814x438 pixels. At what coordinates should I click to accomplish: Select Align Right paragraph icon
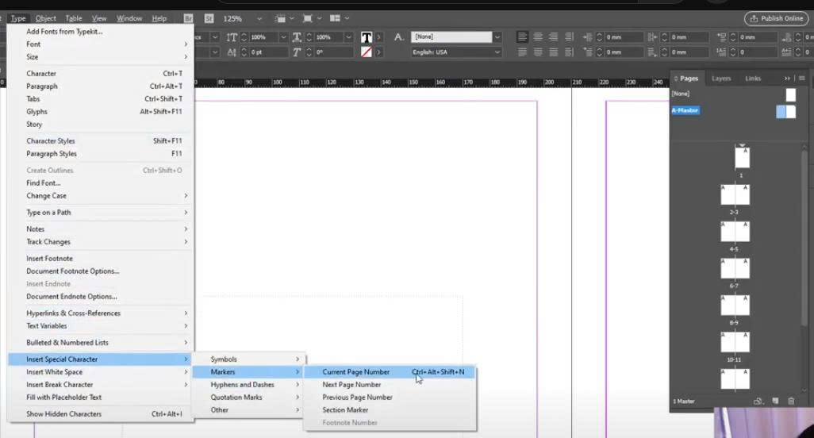(x=554, y=36)
